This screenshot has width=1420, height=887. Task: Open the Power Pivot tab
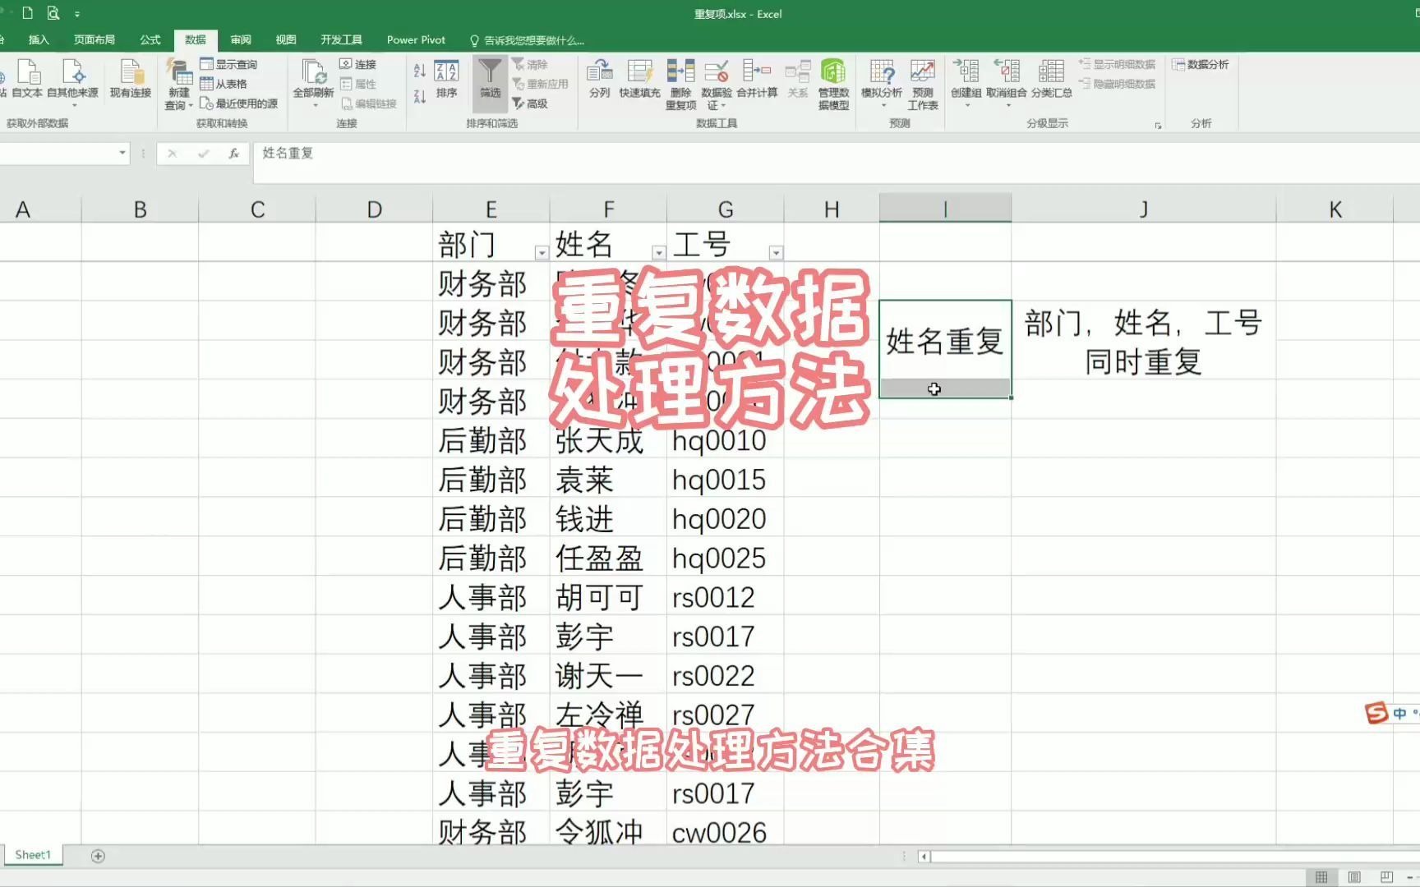point(416,39)
